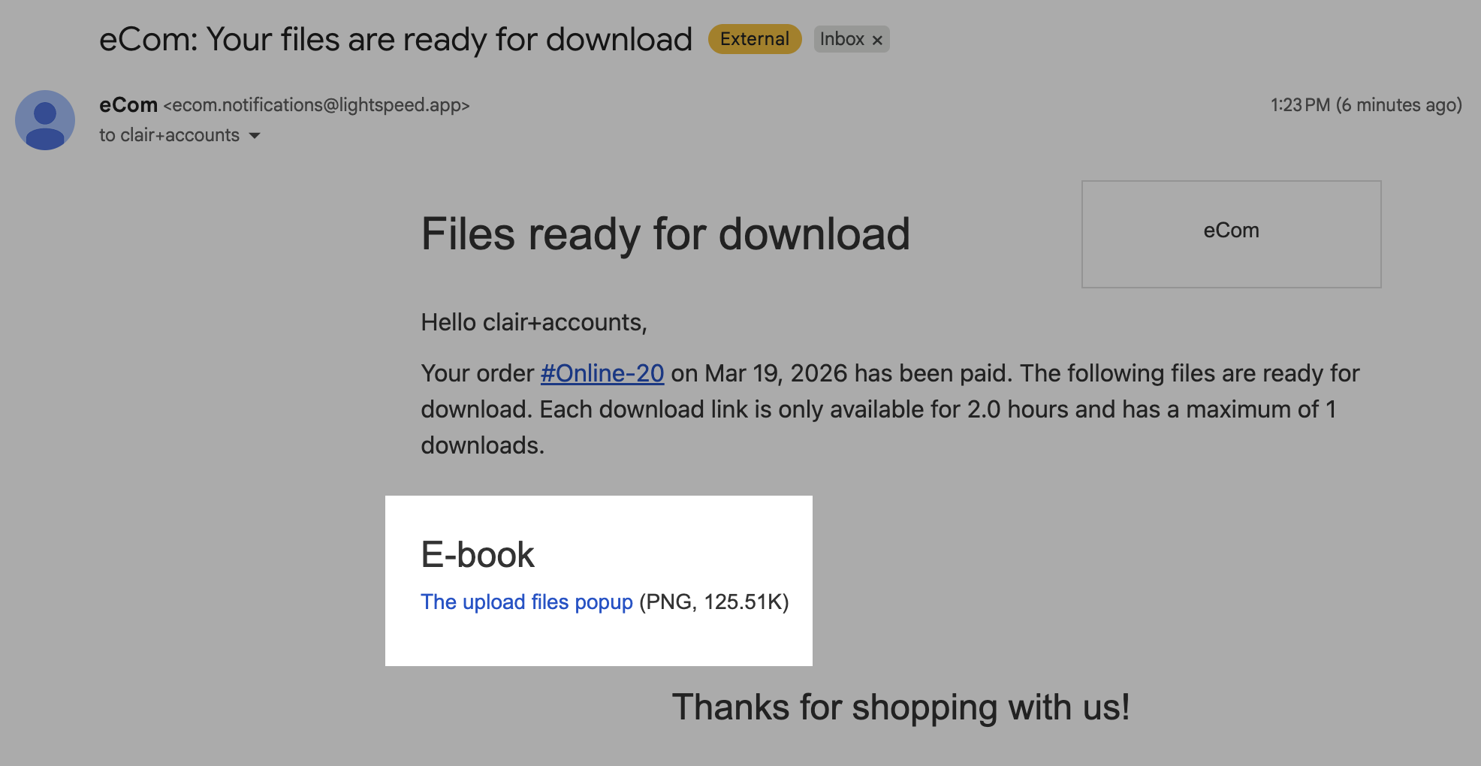Click the greeting Hello clair+accounts,
This screenshot has width=1481, height=766.
pyautogui.click(x=534, y=322)
